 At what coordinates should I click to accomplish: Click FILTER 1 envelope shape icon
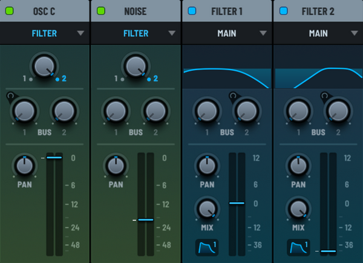tap(207, 247)
